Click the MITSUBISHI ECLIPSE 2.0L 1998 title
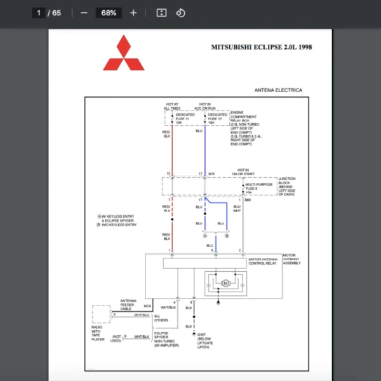The width and height of the screenshot is (381, 381). (261, 47)
